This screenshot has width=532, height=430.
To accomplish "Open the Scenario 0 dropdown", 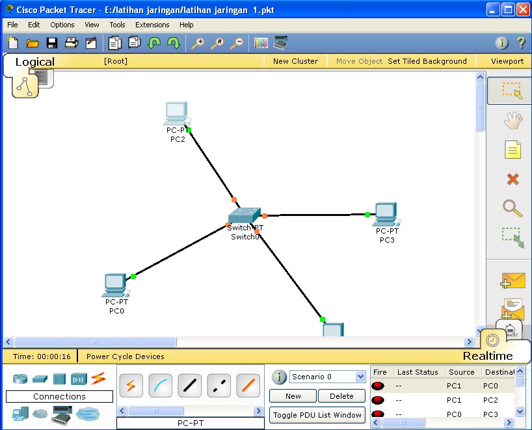I will click(360, 376).
